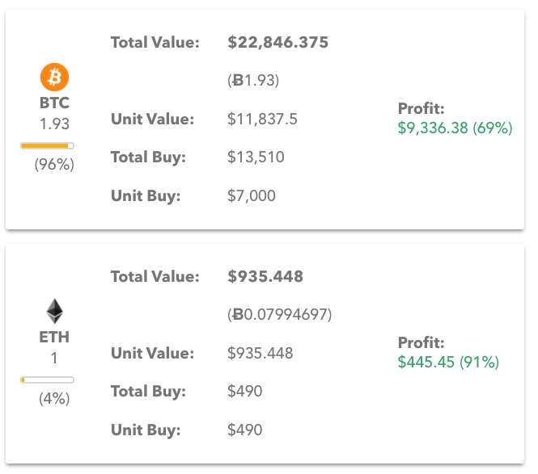Click the Ethereum diamond logo icon

tap(54, 312)
